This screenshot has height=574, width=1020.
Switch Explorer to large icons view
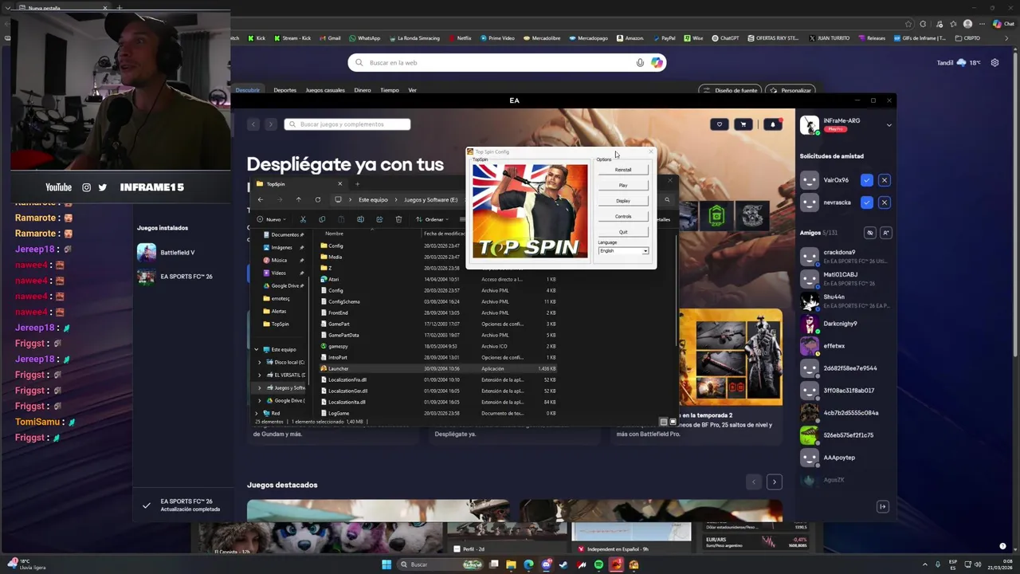click(x=673, y=422)
